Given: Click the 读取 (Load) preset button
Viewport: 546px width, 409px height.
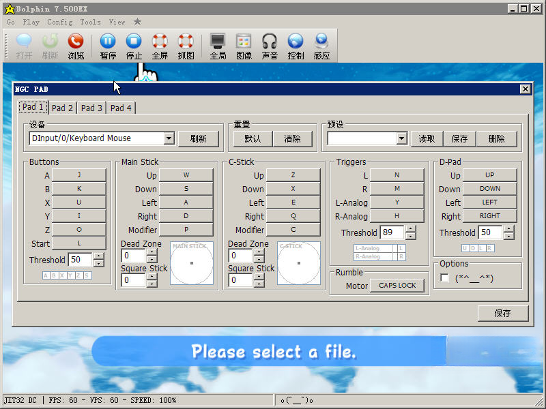Looking at the screenshot, I should (x=427, y=138).
